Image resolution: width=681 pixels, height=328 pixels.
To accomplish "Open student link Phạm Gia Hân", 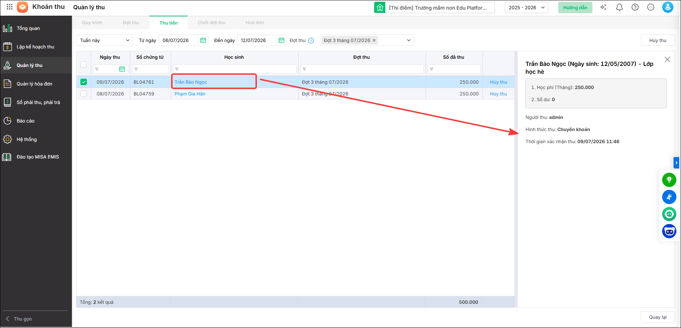I will coord(190,94).
